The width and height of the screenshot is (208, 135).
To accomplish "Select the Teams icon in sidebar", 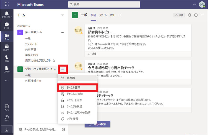I will pos(7,37).
